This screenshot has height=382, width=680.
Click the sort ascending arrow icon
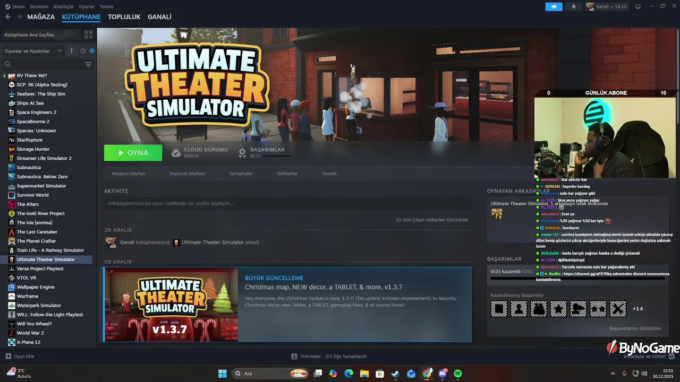pyautogui.click(x=72, y=51)
